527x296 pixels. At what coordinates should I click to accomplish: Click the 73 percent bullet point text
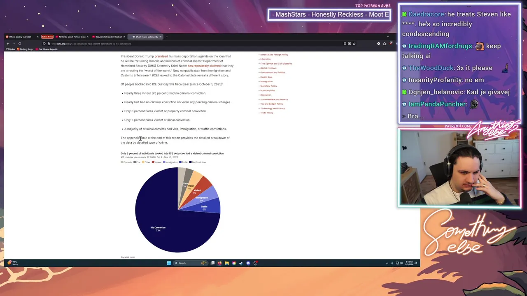165,93
